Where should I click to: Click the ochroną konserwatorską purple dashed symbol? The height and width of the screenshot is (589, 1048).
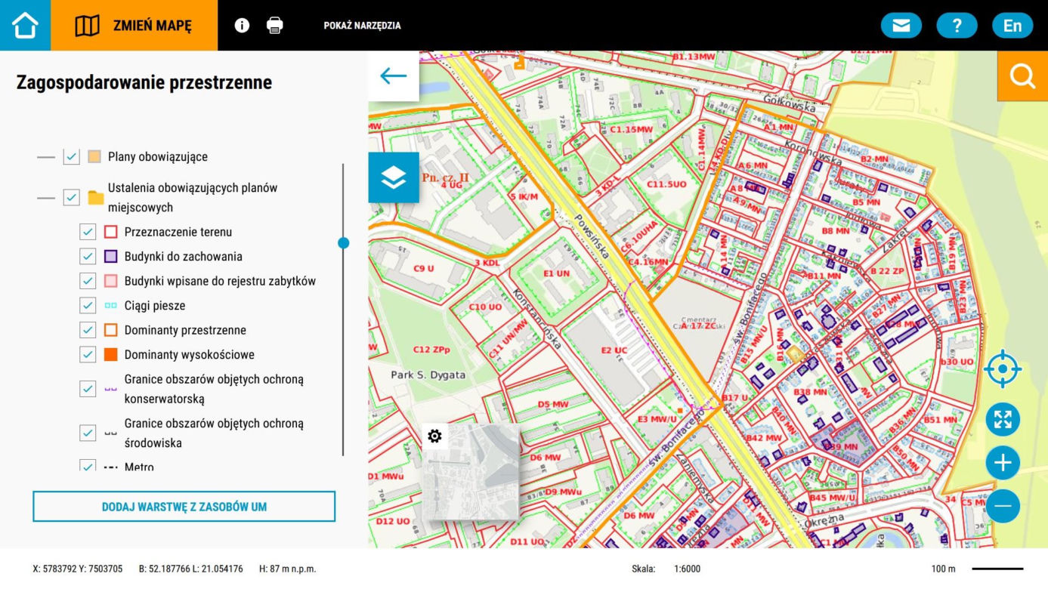[110, 389]
